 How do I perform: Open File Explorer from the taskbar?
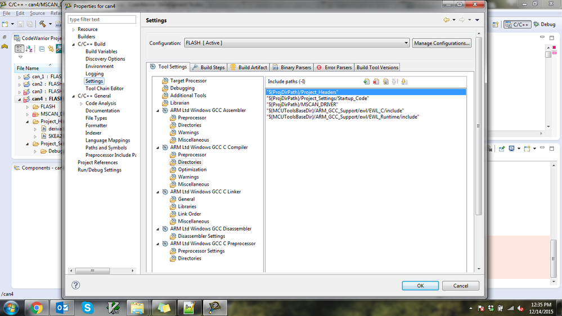click(x=137, y=308)
